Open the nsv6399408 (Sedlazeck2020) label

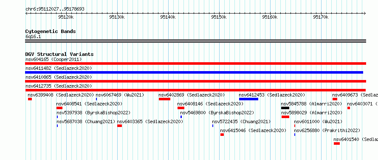(x=61, y=95)
